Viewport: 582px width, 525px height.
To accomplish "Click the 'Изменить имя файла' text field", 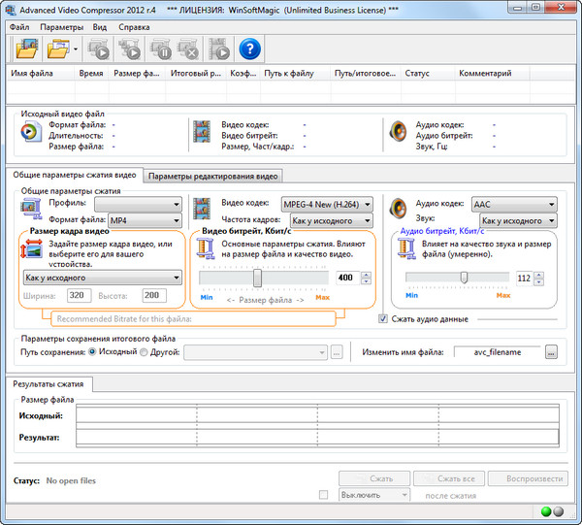I will click(x=500, y=353).
